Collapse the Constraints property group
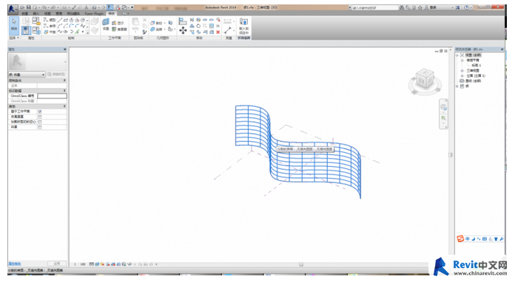 pos(64,80)
